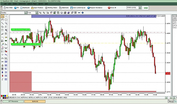Select the crosshair tool in left toolbar

[3, 55]
